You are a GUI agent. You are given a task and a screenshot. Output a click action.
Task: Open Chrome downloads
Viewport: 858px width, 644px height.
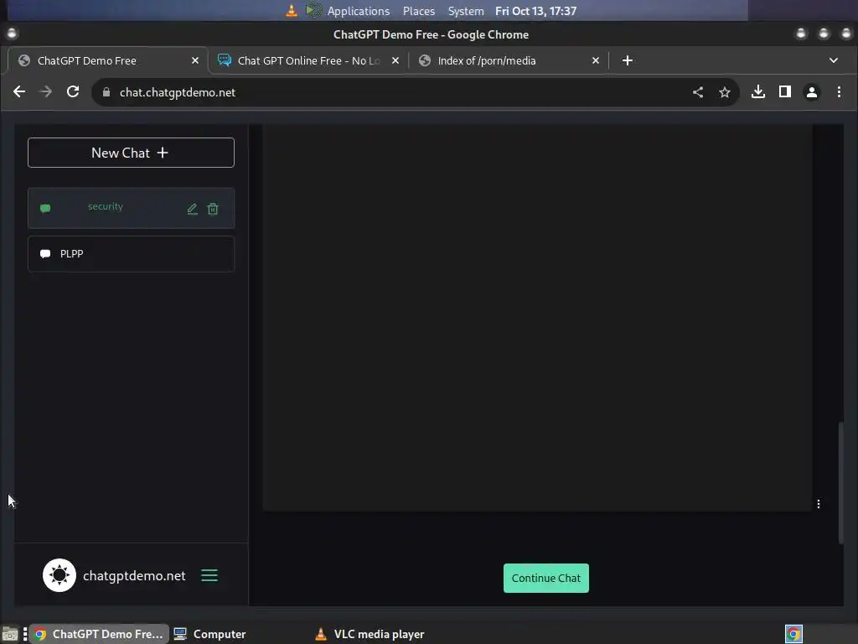pos(757,91)
